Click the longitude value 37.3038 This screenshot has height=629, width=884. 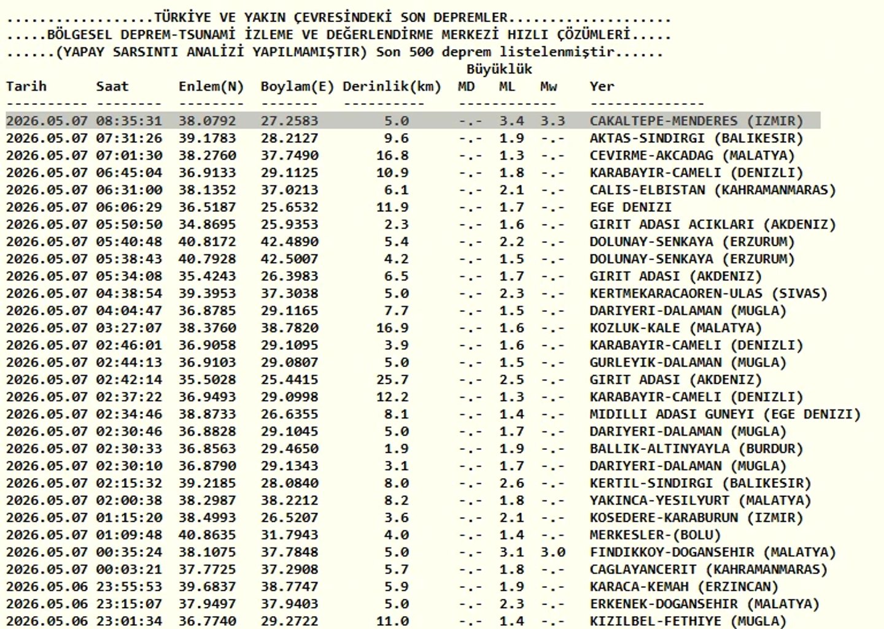point(289,293)
